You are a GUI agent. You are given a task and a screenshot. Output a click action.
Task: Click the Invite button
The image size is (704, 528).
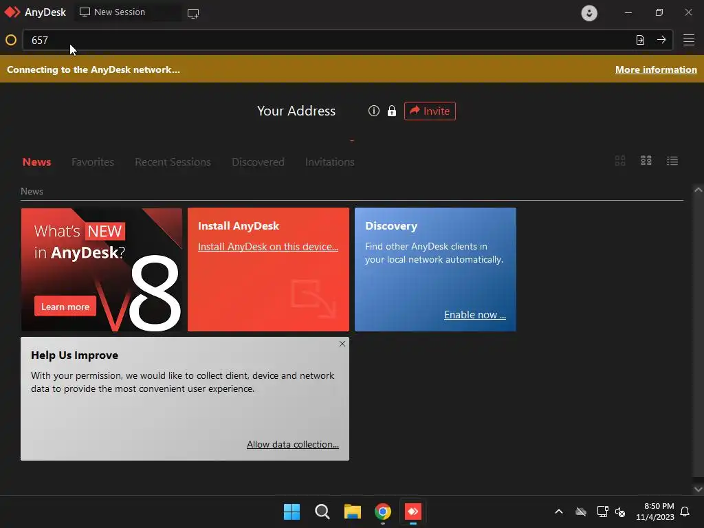(430, 111)
